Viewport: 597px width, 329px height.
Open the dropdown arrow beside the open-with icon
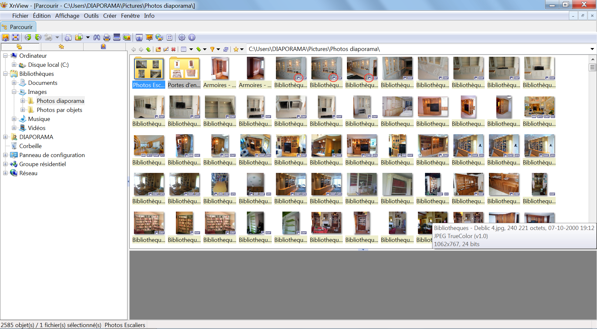tap(88, 37)
